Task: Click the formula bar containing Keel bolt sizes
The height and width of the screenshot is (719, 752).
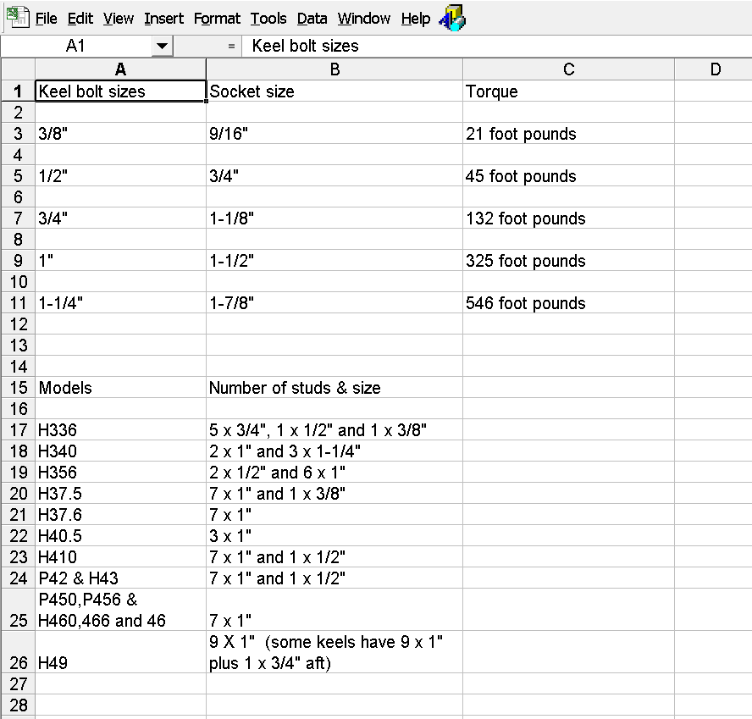Action: (496, 46)
